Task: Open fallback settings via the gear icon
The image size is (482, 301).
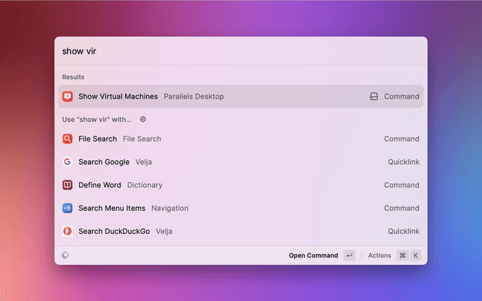Action: click(x=143, y=119)
